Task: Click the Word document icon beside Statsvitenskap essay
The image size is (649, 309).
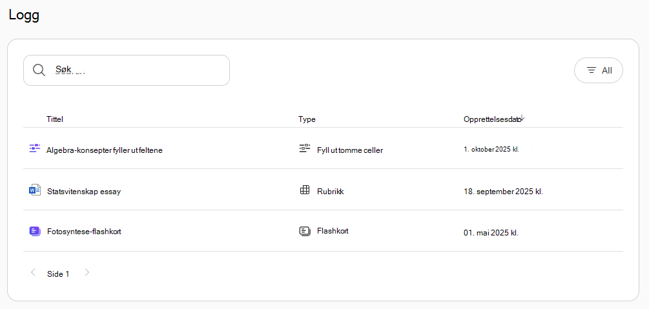Action: [x=35, y=190]
